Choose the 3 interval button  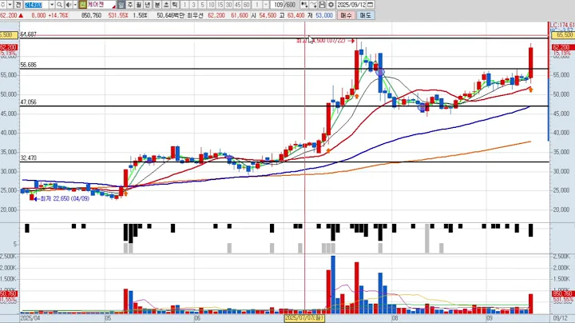tap(193, 5)
